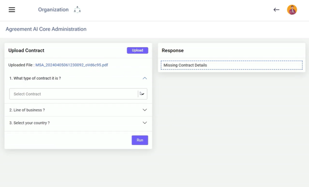Click the 'Select your country ?' question label

pyautogui.click(x=29, y=123)
